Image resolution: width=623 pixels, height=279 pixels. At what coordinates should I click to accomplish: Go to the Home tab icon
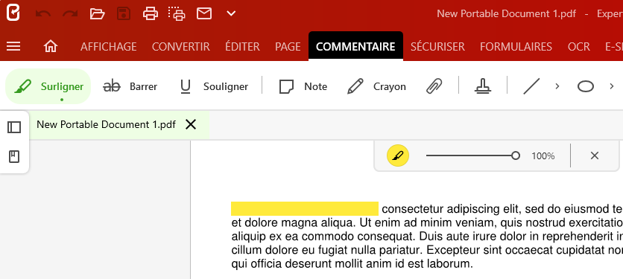51,46
